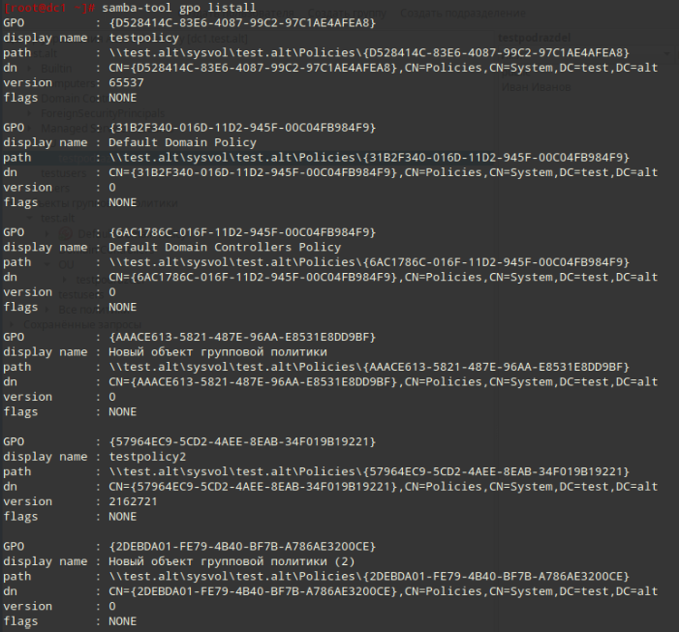Click the version value 2162721
The height and width of the screenshot is (632, 679).
pos(133,501)
